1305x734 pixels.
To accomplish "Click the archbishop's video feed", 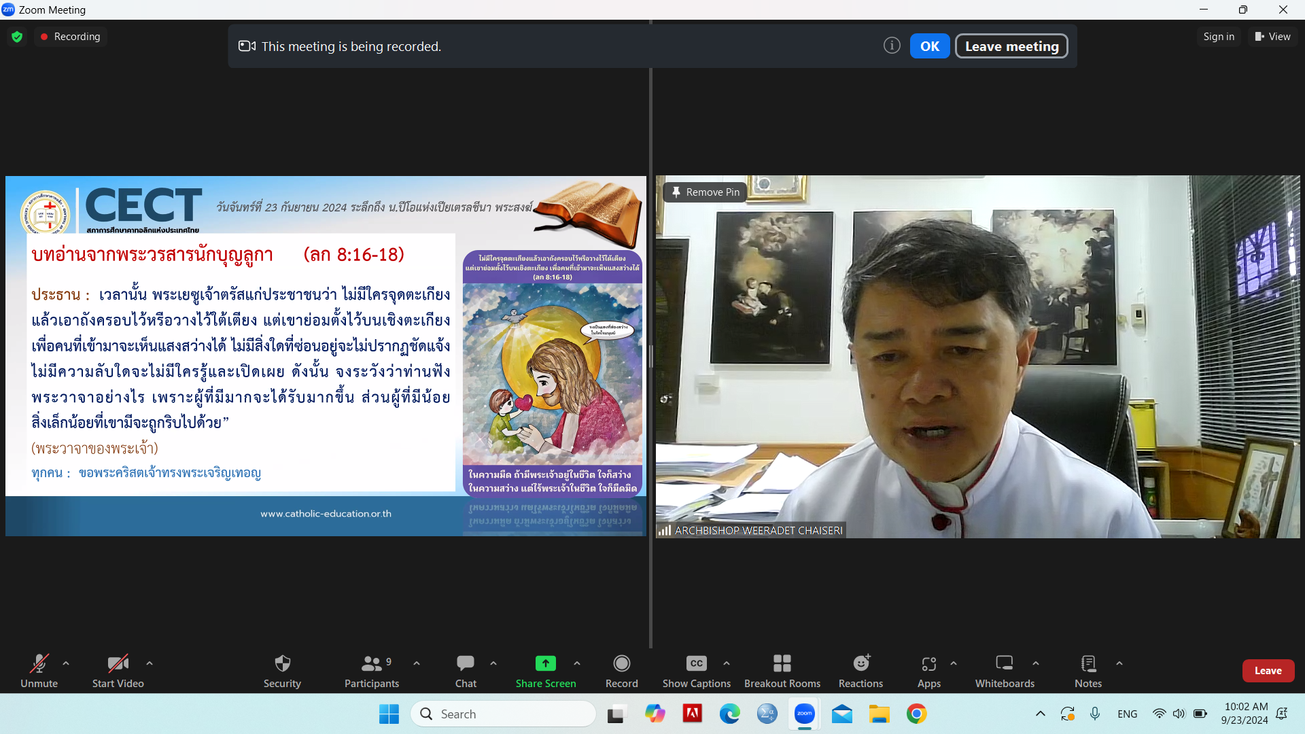I will pyautogui.click(x=977, y=357).
